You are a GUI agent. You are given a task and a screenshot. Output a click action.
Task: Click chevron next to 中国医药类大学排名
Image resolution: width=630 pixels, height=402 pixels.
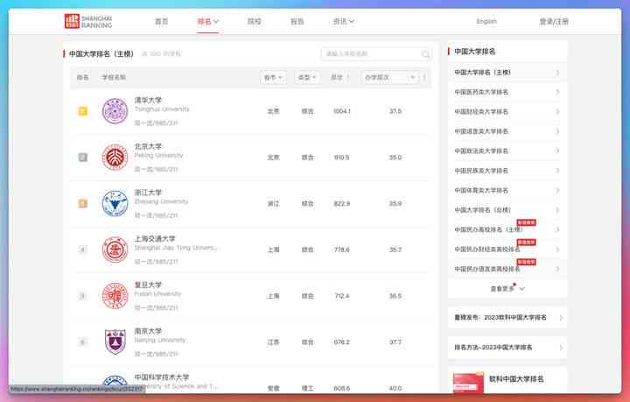tap(557, 92)
